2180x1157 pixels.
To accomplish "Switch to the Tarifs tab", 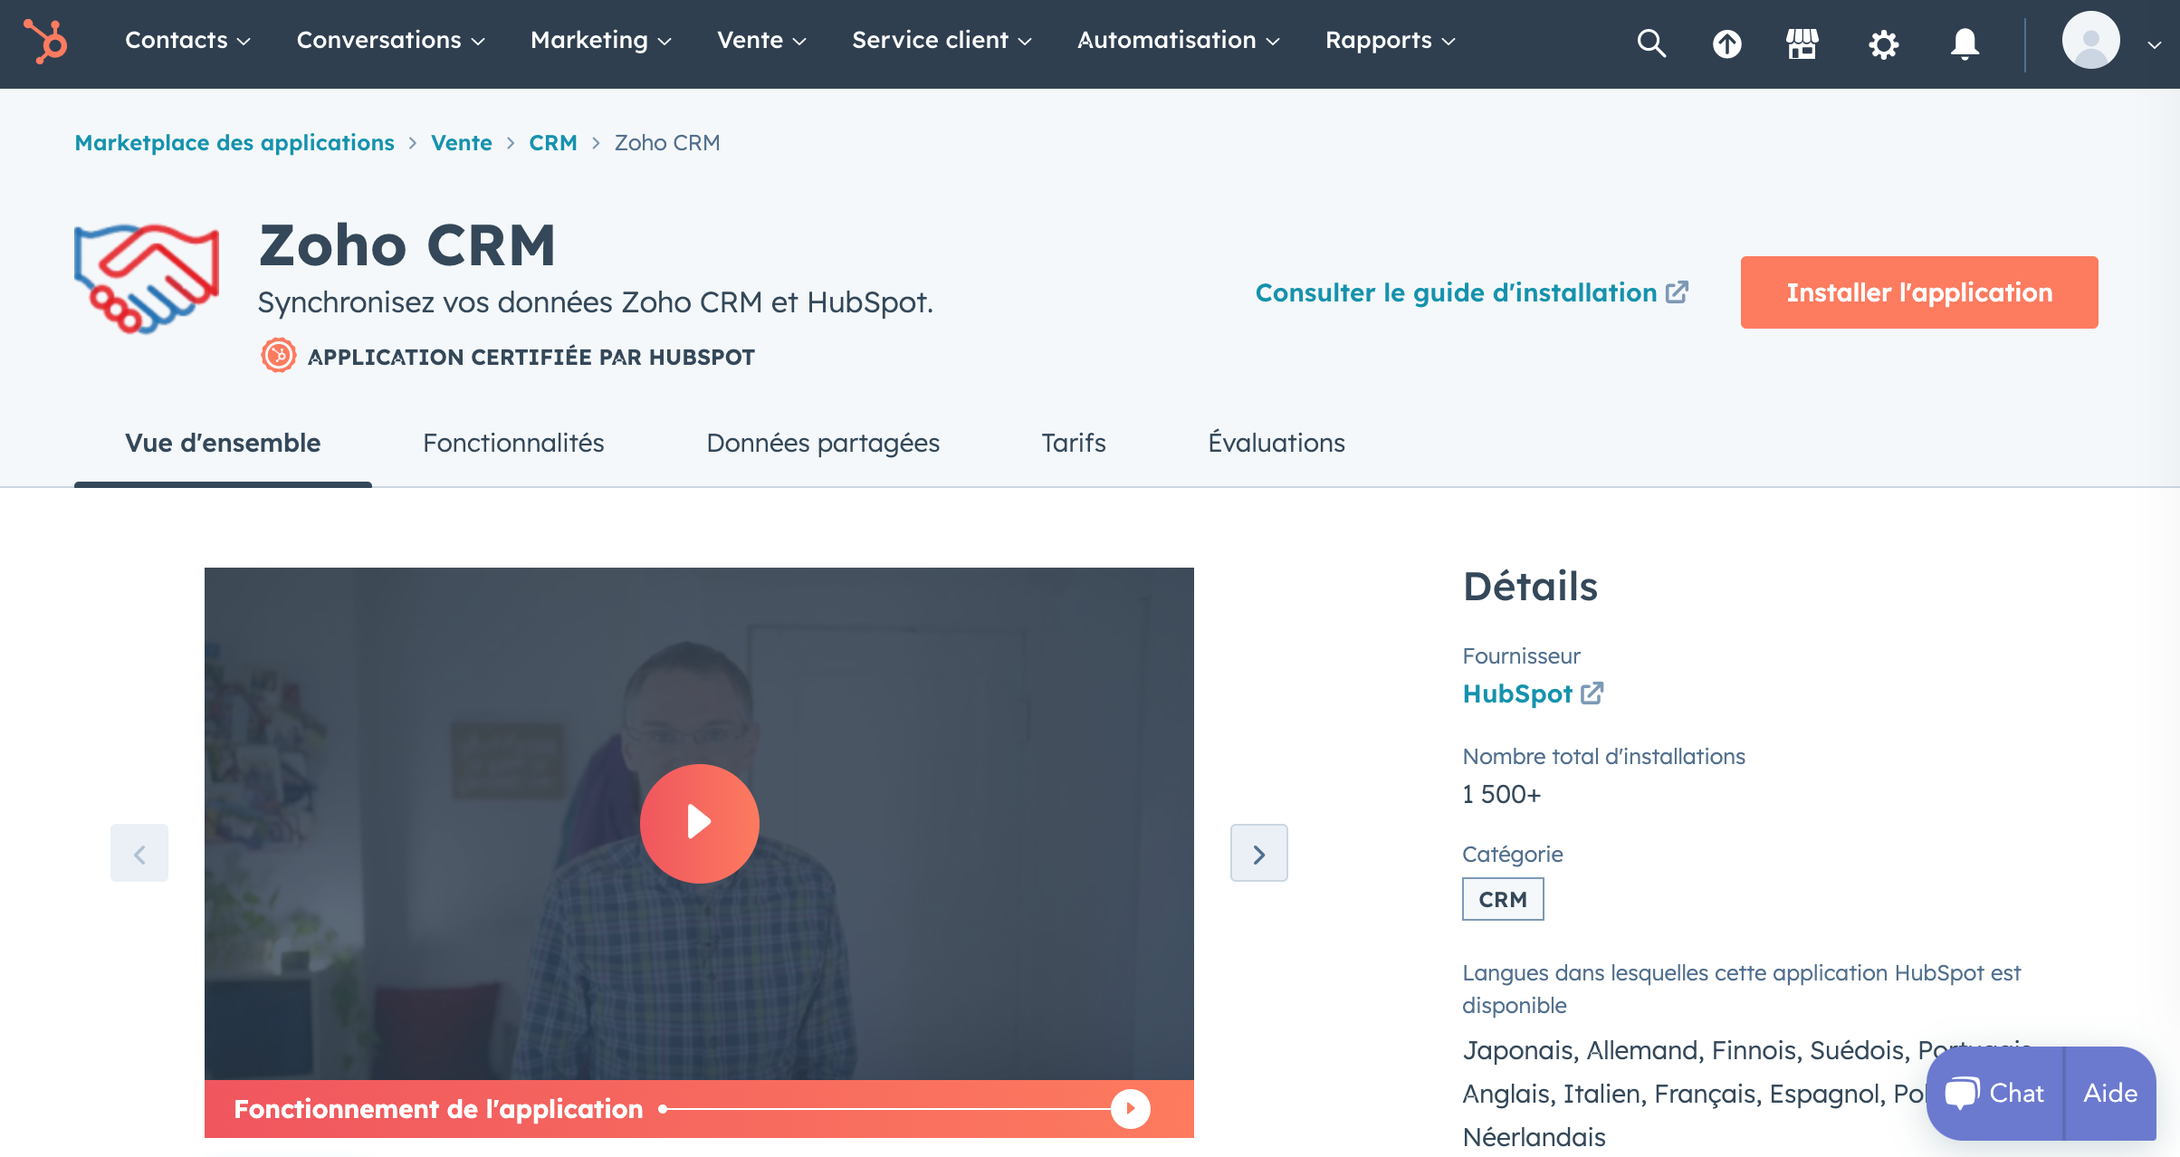I will pos(1074,443).
